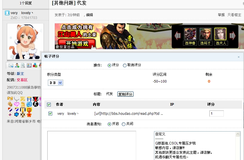Choose 自定义 in reason list
Viewport: 244px width, 160px height.
pos(160,134)
